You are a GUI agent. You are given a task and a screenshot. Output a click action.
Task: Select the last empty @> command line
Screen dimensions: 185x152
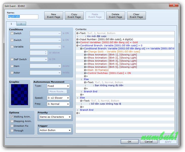(125, 113)
